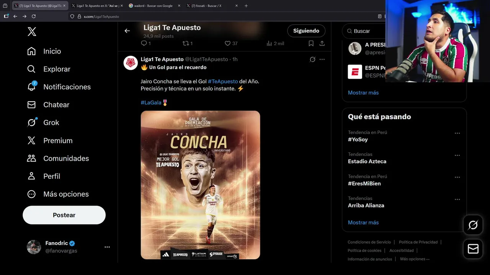The height and width of the screenshot is (275, 490).
Task: Click Mostrar más under suggested accounts
Action: 363,92
